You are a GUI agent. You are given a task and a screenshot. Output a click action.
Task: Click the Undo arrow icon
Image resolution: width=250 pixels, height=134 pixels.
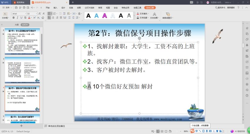pos(32,7)
